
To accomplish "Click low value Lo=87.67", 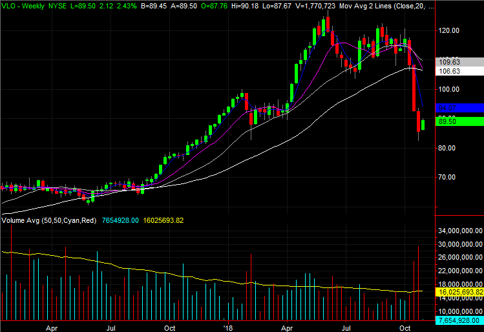I will pyautogui.click(x=277, y=6).
